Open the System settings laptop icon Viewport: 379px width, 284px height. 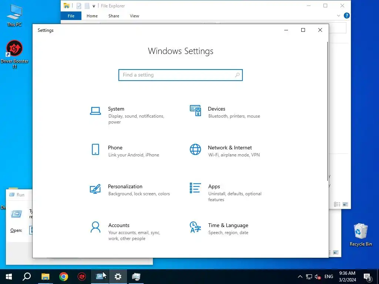95,111
